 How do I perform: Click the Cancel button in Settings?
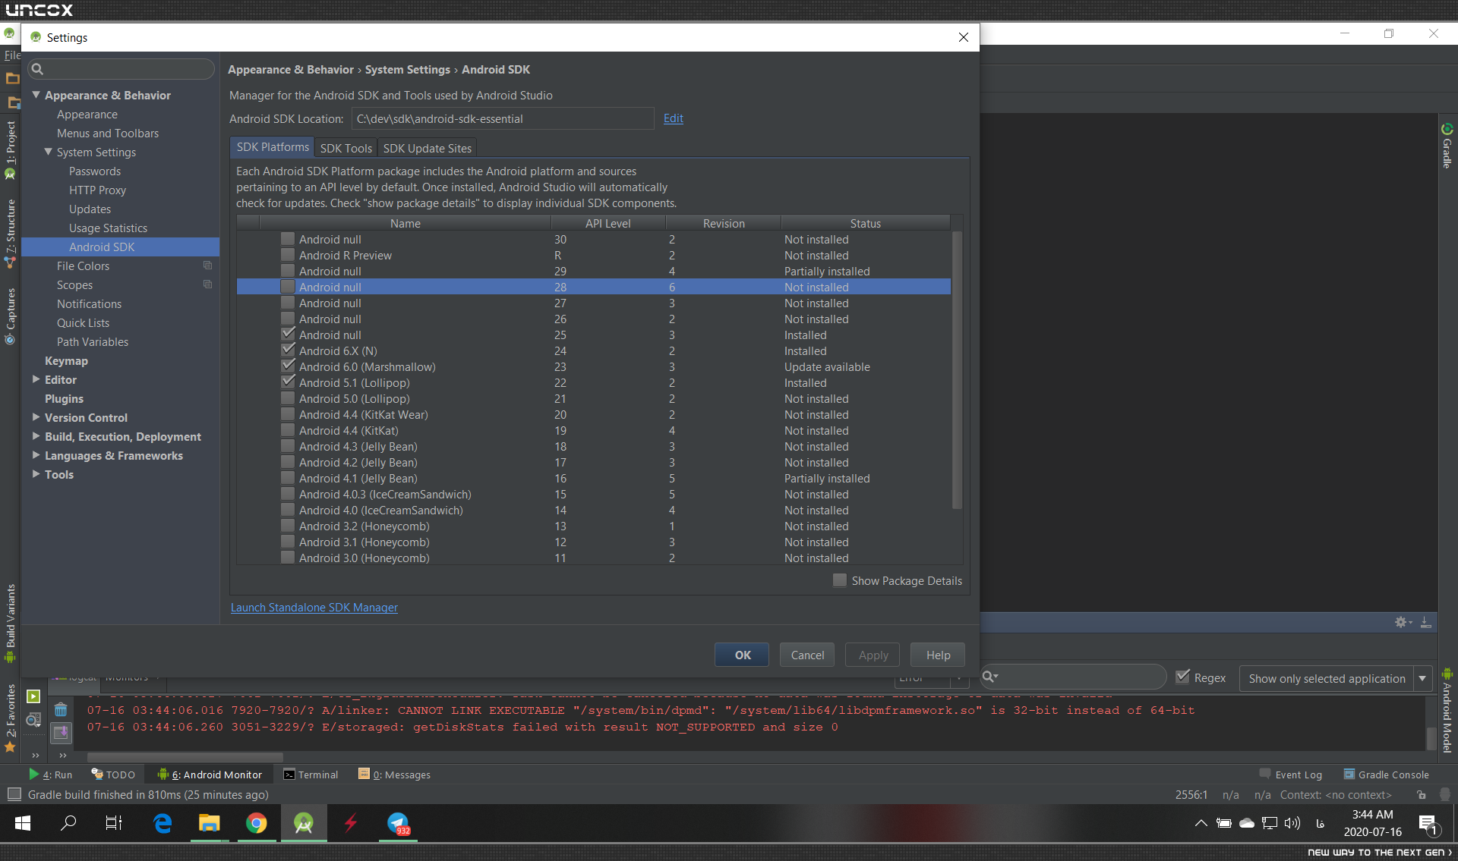(x=807, y=655)
